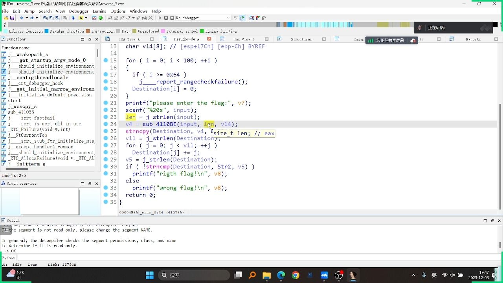
Task: Click the blue down-arrow jump icon
Action: click(73, 18)
